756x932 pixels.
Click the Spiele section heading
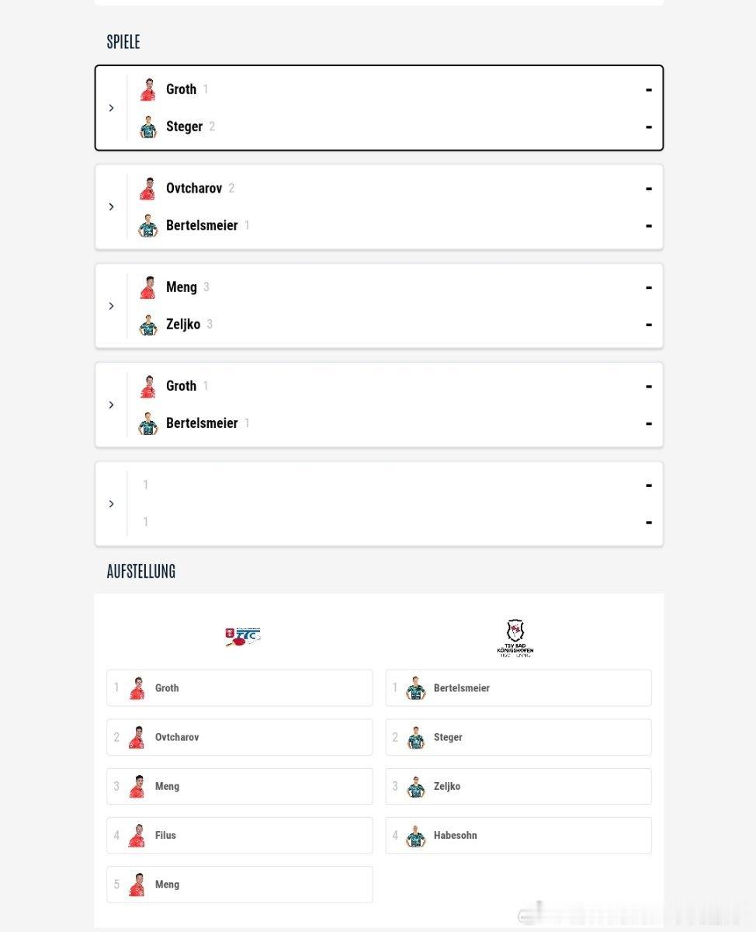pos(123,42)
